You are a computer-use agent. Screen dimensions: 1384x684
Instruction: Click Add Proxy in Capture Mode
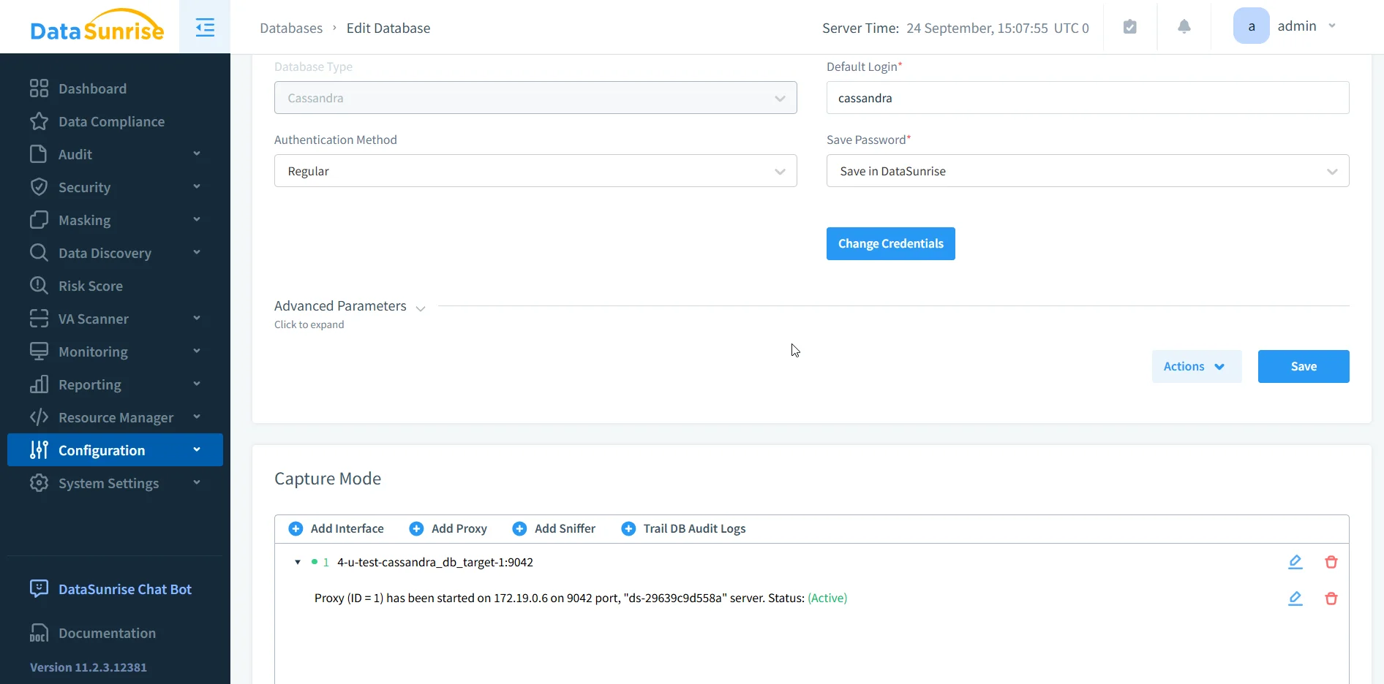point(448,528)
